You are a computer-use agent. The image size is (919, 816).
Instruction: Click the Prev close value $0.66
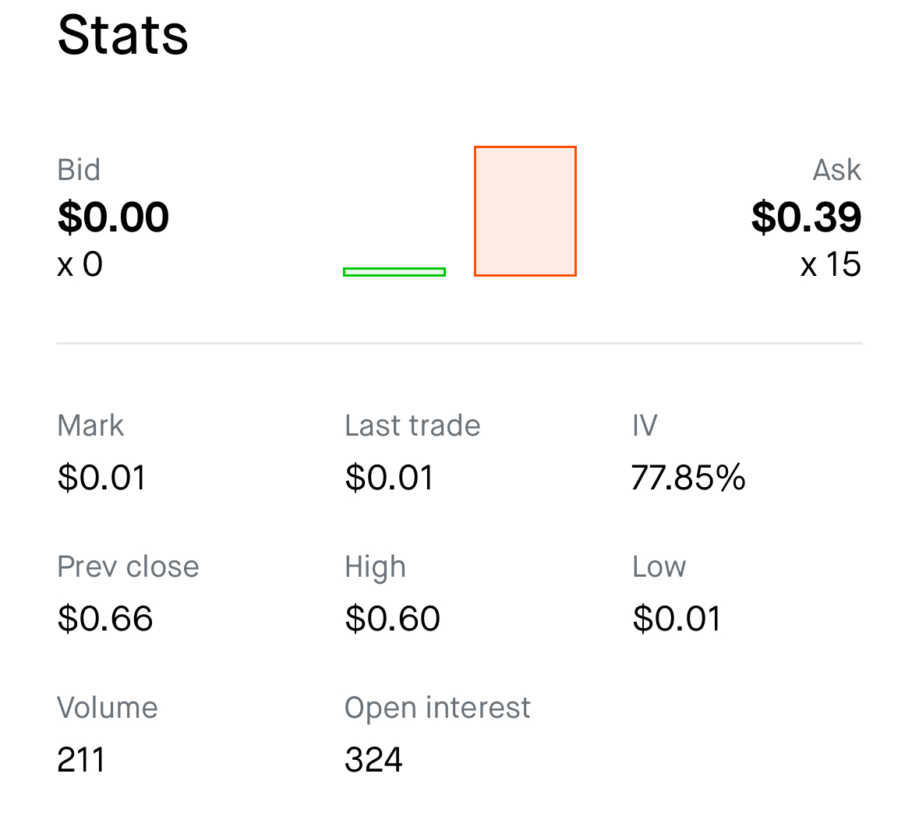coord(105,619)
